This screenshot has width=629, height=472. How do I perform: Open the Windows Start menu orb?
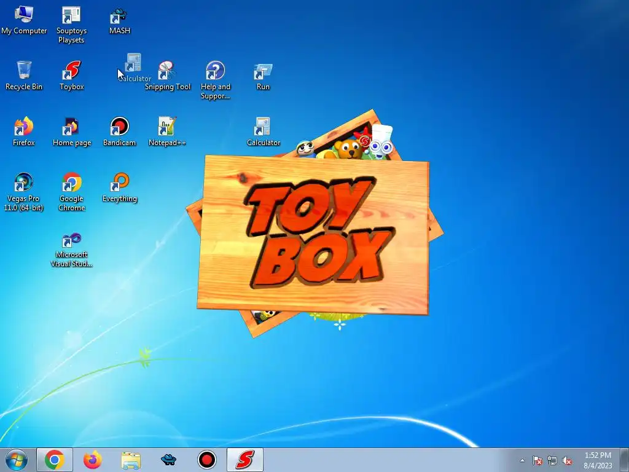(x=17, y=460)
